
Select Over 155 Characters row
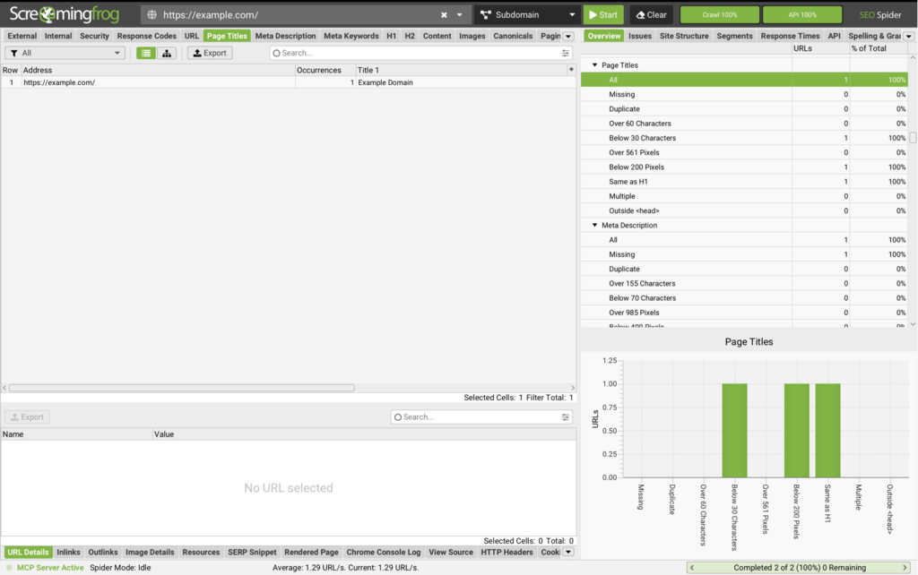(744, 283)
